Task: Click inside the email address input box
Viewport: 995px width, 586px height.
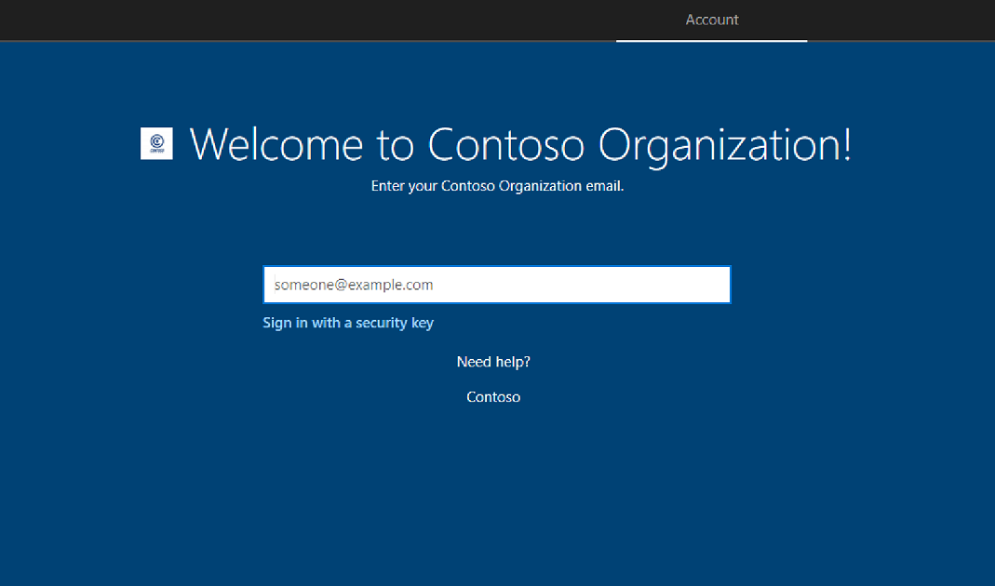Action: pyautogui.click(x=496, y=284)
